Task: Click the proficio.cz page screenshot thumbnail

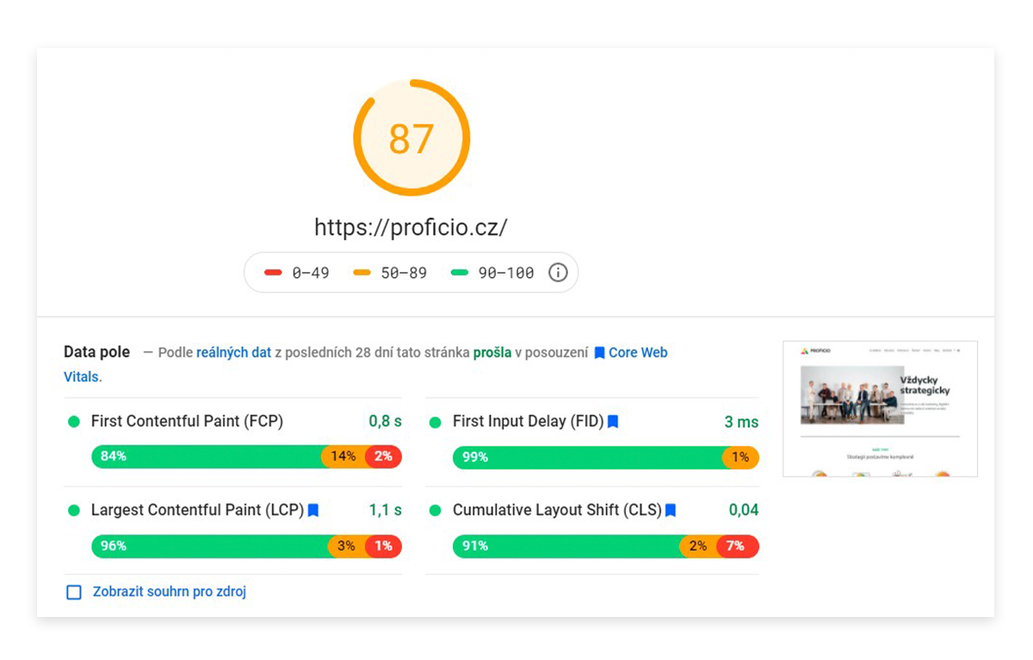Action: tap(880, 409)
